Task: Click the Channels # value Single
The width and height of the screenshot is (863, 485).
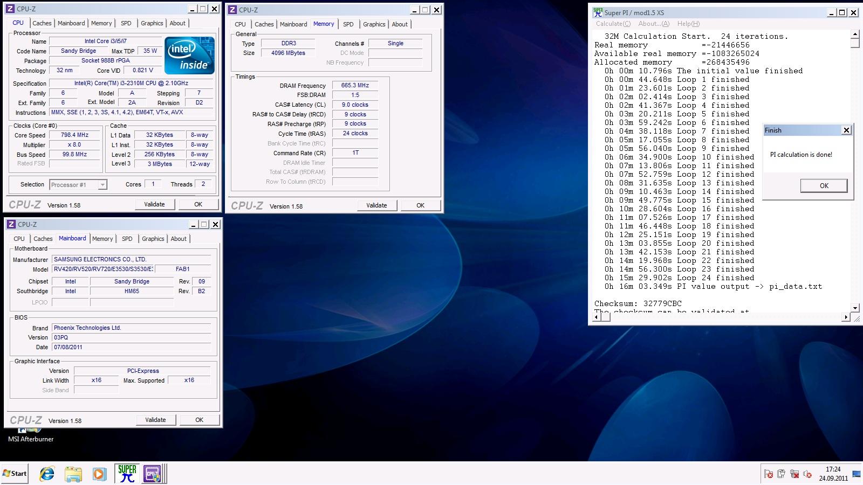Action: (395, 43)
